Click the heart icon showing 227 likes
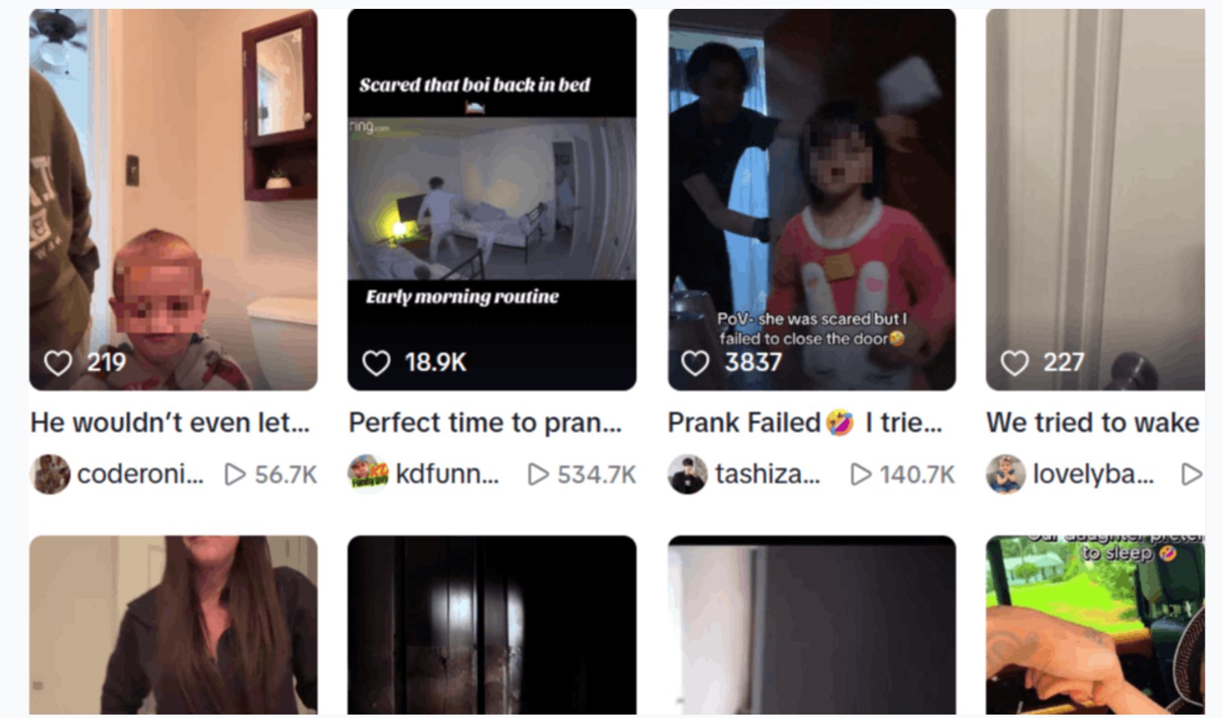The height and width of the screenshot is (718, 1222). point(1014,362)
